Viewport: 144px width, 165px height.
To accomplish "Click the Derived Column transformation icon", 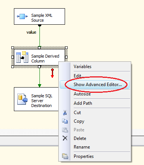I will click(22, 57).
